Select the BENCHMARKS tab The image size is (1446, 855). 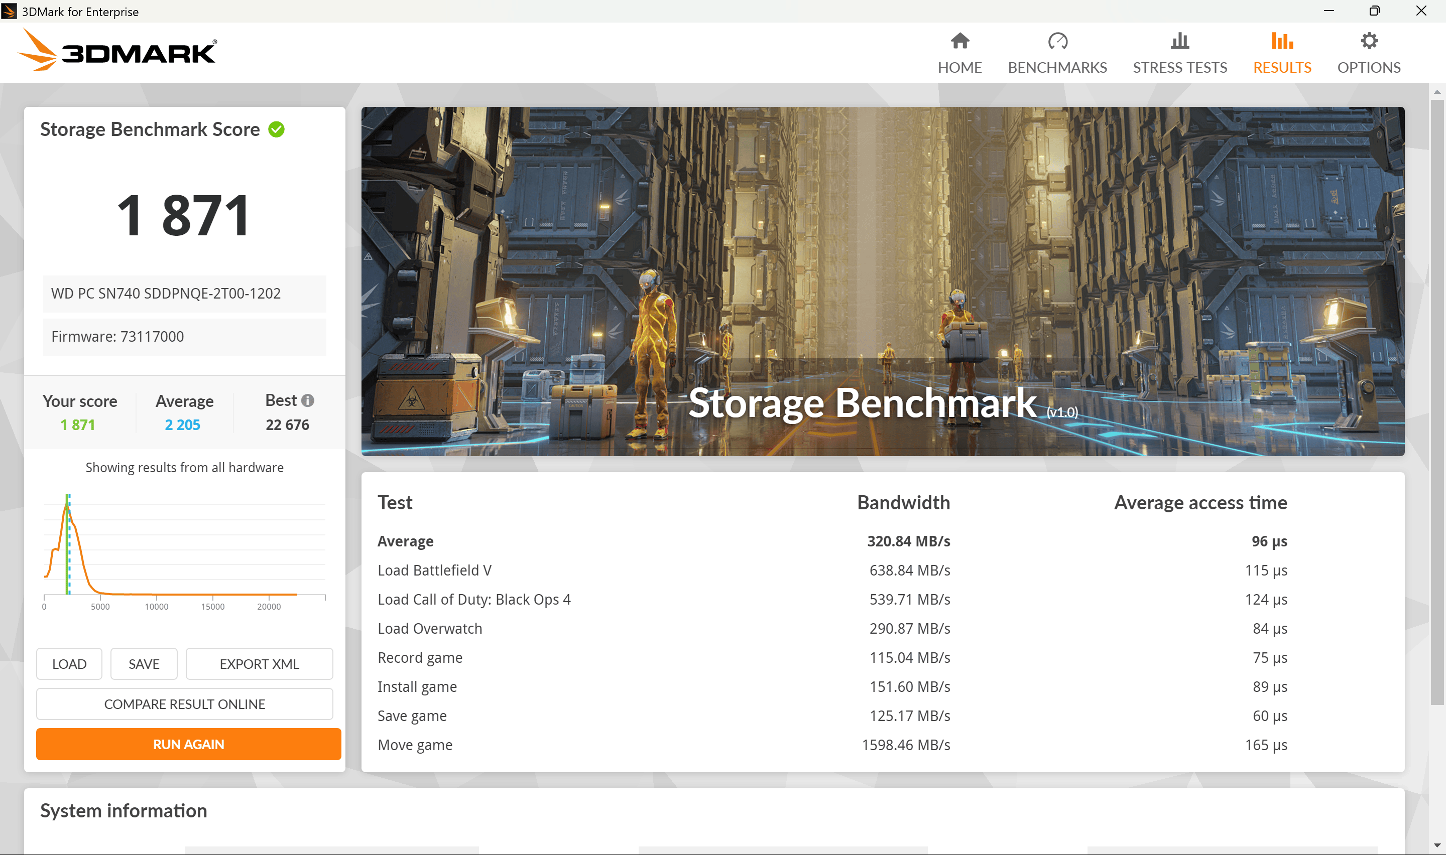click(x=1057, y=53)
